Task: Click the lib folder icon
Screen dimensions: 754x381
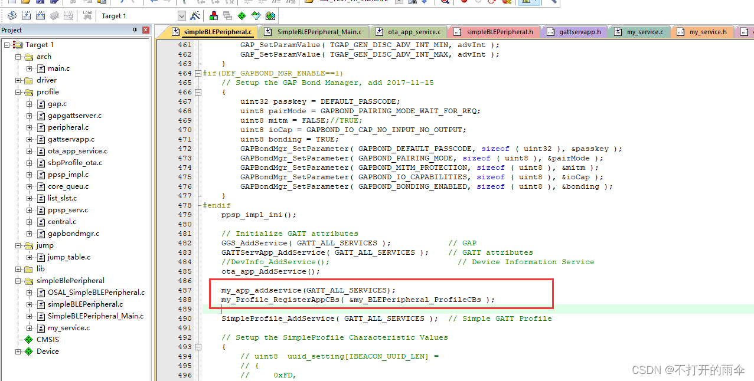Action: tap(28, 269)
